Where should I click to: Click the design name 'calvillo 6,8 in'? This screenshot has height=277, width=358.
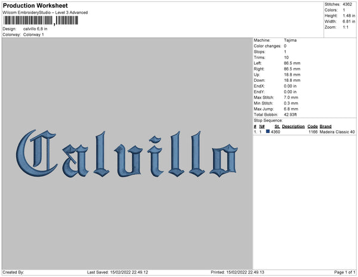[35, 29]
